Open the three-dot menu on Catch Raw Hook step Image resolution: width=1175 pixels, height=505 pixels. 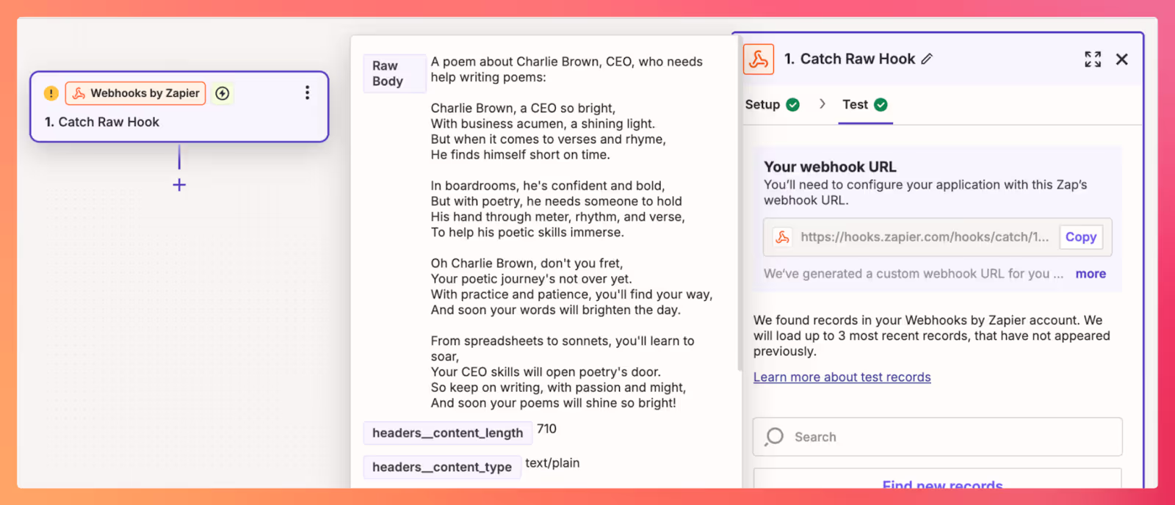[307, 92]
